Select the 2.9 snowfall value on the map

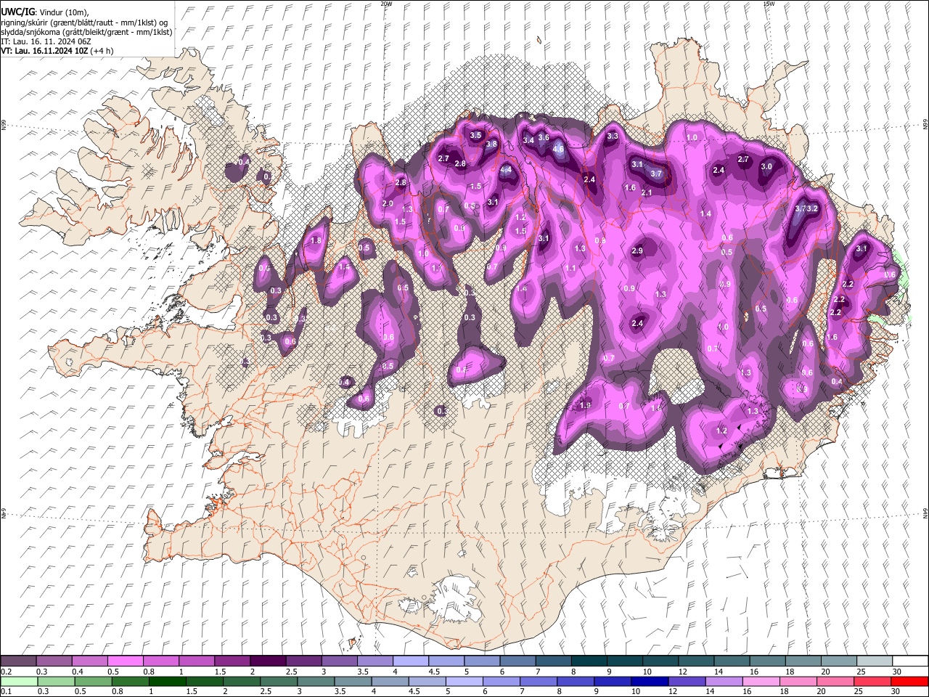[x=637, y=250]
